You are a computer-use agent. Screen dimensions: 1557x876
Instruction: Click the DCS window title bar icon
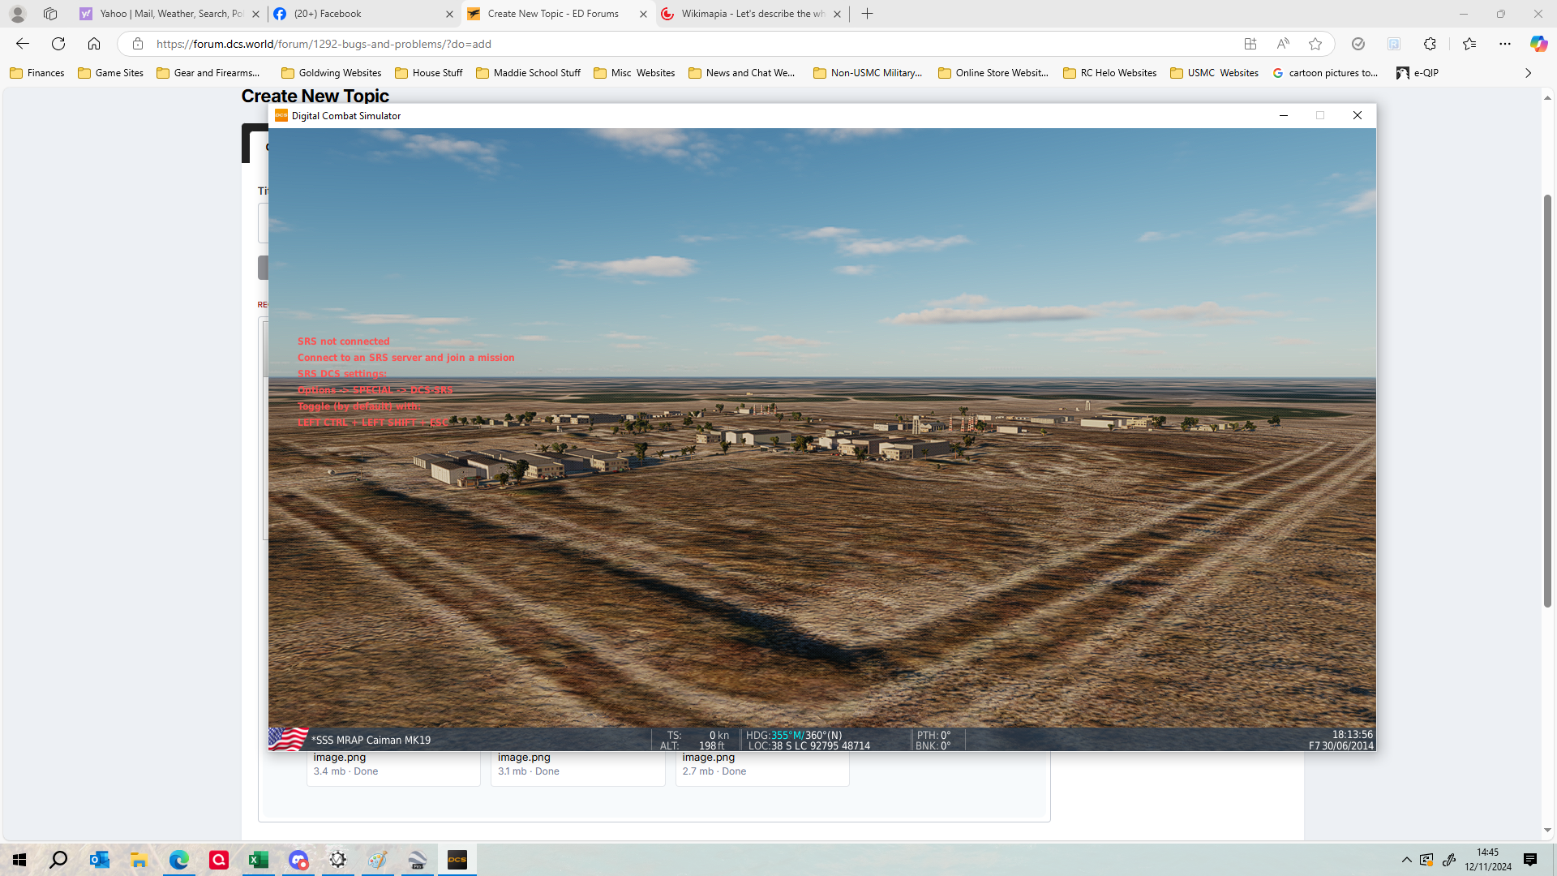tap(281, 115)
